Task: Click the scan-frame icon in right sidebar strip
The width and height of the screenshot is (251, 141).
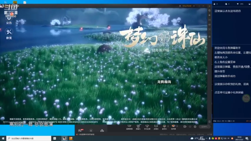Action: point(210,20)
